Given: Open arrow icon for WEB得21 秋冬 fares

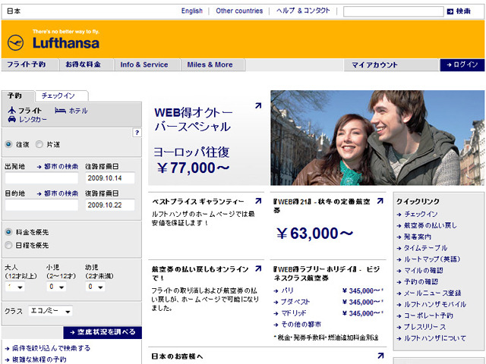Looking at the screenshot, I should tap(380, 201).
